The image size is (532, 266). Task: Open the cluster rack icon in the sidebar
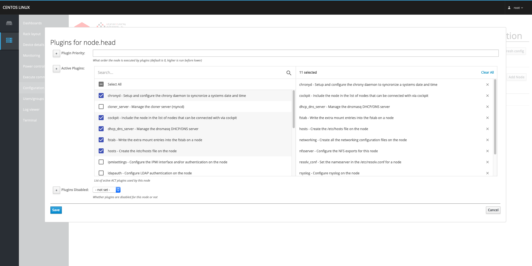pyautogui.click(x=9, y=41)
